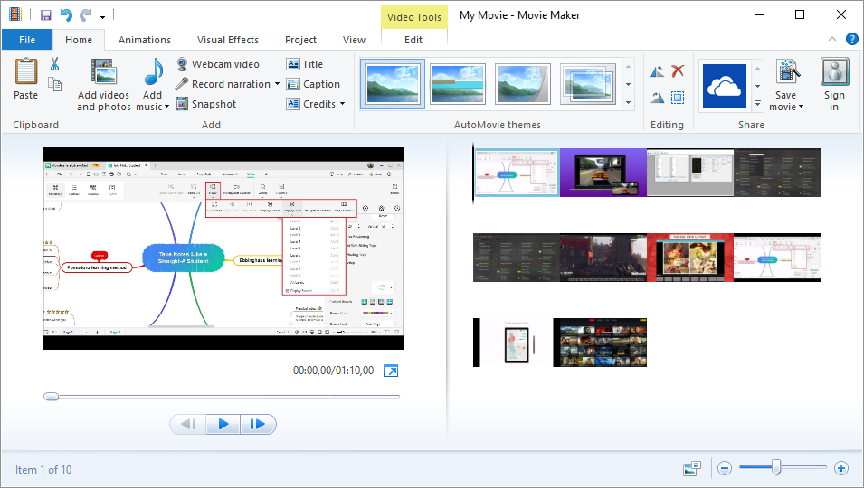Open the Help question mark icon

[x=852, y=39]
